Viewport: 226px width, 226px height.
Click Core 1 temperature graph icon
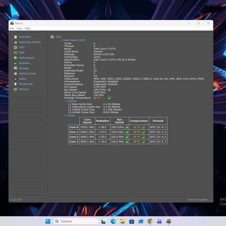[x=143, y=132]
